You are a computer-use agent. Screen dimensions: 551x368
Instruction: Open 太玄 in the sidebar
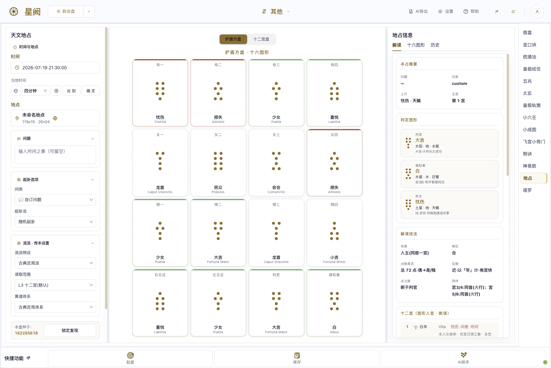click(527, 93)
